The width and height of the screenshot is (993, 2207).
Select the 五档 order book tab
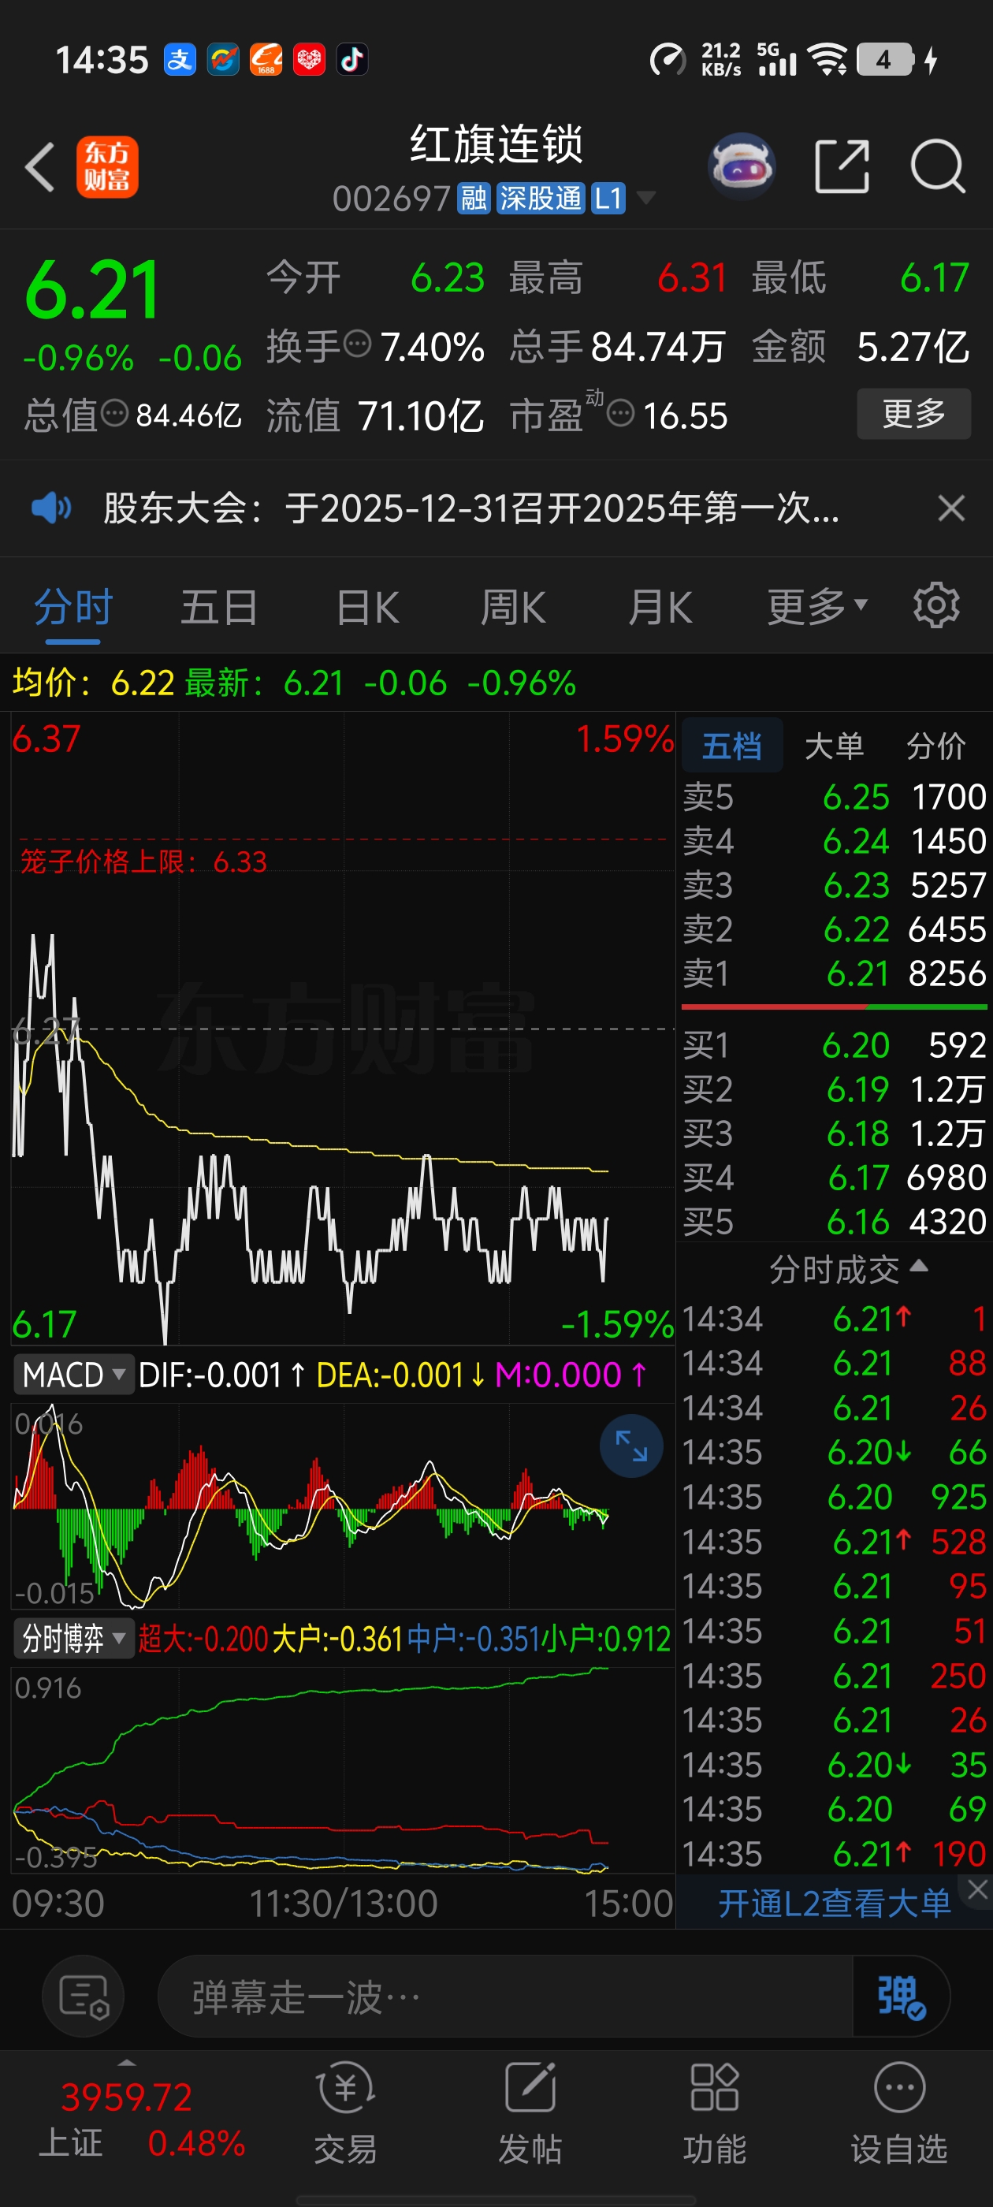731,746
